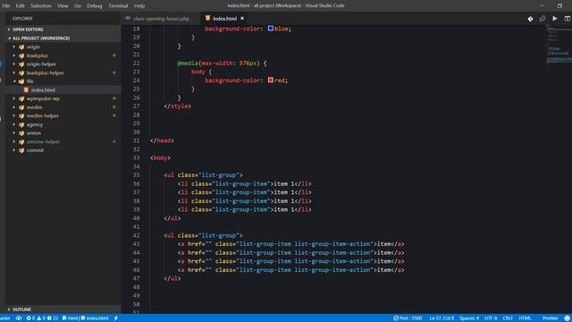The height and width of the screenshot is (322, 572).
Task: Open the File menu
Action: [6, 6]
